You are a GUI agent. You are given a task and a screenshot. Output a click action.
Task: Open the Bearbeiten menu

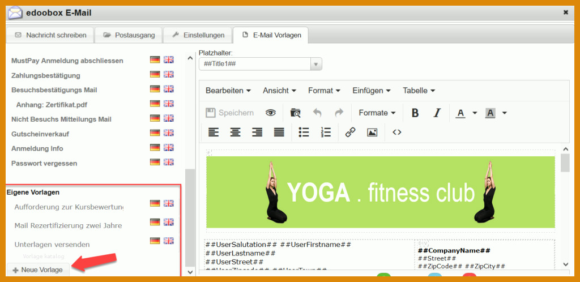click(x=228, y=91)
